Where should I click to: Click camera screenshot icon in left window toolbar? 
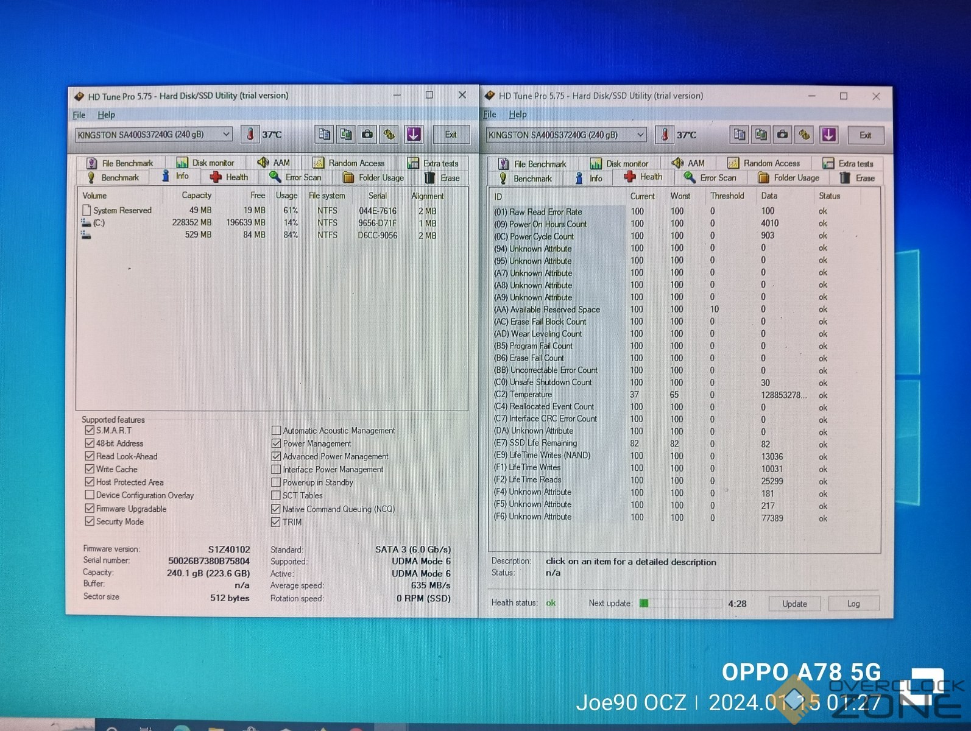367,135
